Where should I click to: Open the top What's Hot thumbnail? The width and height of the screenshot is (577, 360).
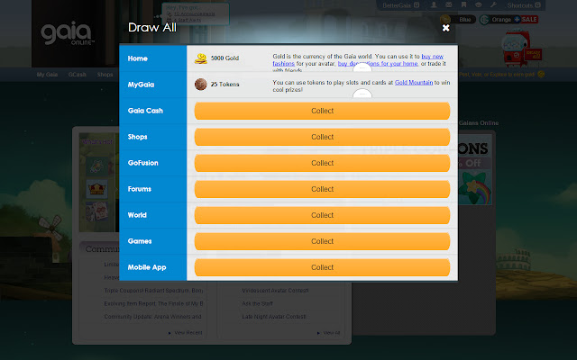click(96, 166)
